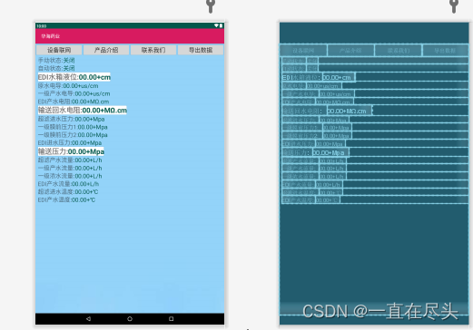Click the 联系我们 button in design view

tap(153, 50)
